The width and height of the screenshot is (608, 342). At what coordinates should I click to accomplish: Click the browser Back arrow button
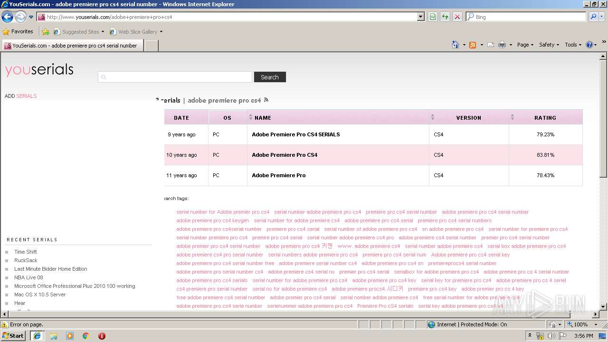coord(8,17)
